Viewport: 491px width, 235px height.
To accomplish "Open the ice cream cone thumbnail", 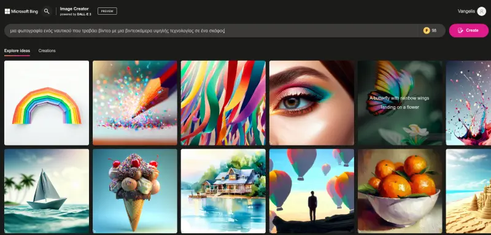I will [x=135, y=191].
